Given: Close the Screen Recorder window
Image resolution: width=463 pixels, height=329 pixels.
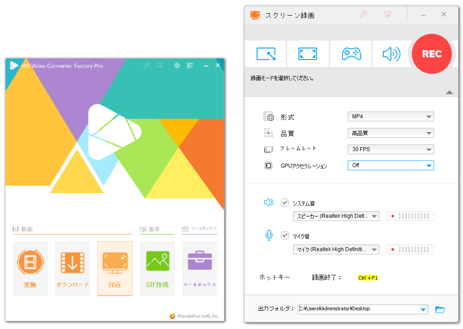Looking at the screenshot, I should pos(443,14).
